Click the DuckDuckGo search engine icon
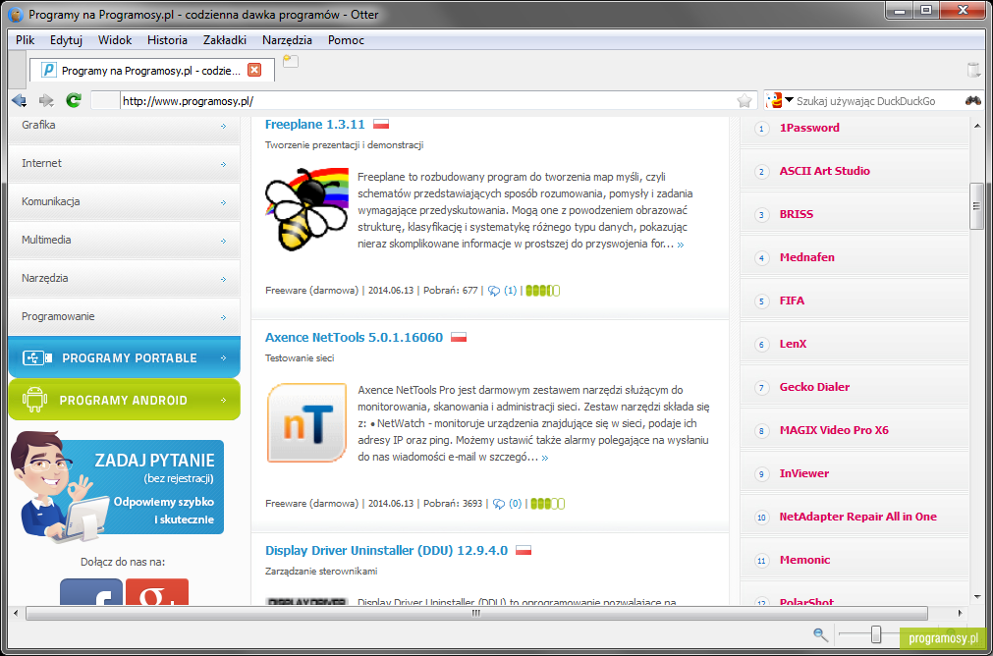The image size is (993, 656). coord(773,101)
